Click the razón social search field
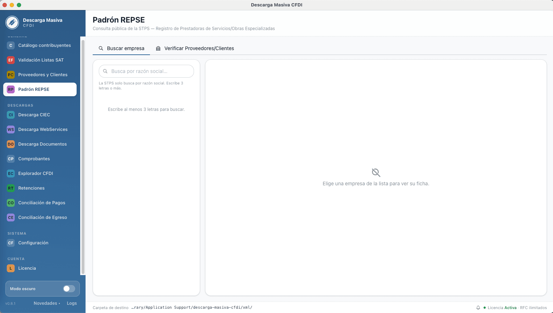This screenshot has height=313, width=553. 146,71
